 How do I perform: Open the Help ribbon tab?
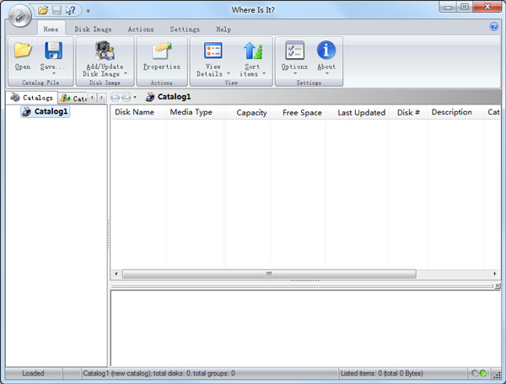click(x=223, y=29)
